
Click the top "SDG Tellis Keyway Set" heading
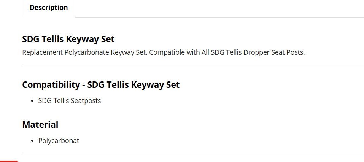pyautogui.click(x=68, y=39)
